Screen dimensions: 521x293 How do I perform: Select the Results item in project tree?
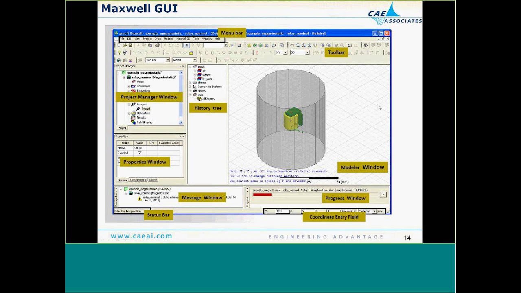(141, 118)
